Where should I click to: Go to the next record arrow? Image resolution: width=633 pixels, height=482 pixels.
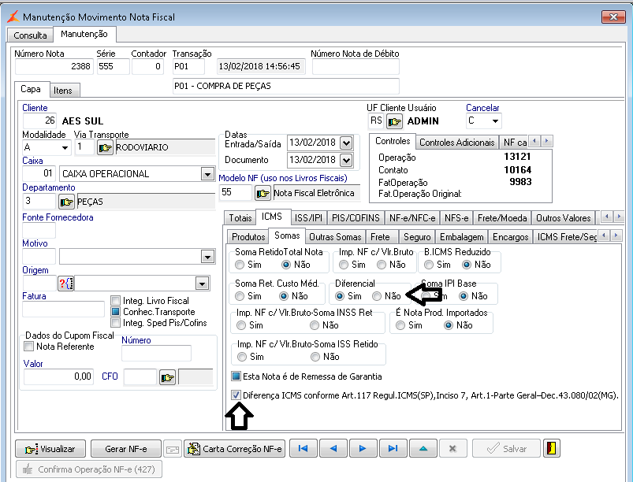click(363, 448)
